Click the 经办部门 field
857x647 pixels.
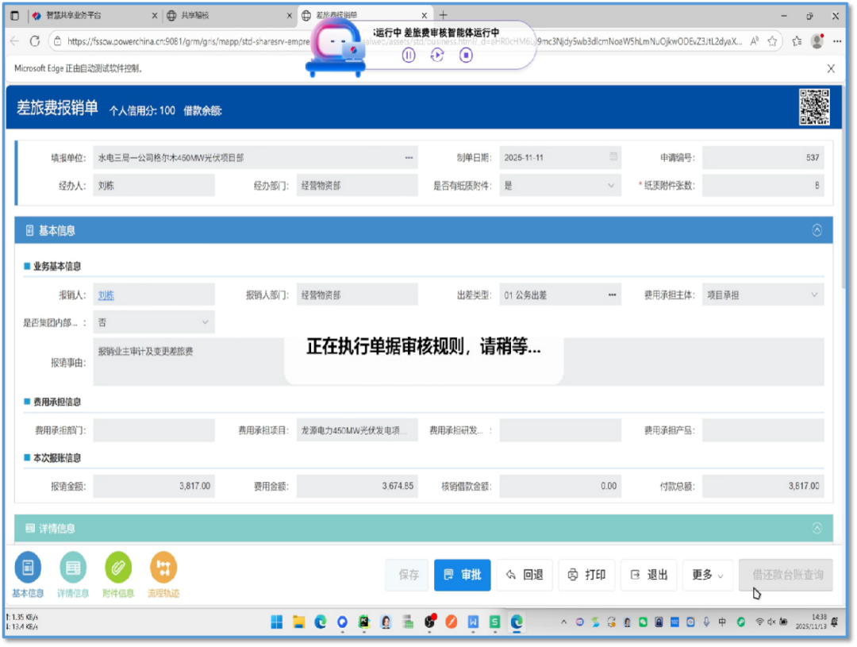(x=357, y=186)
